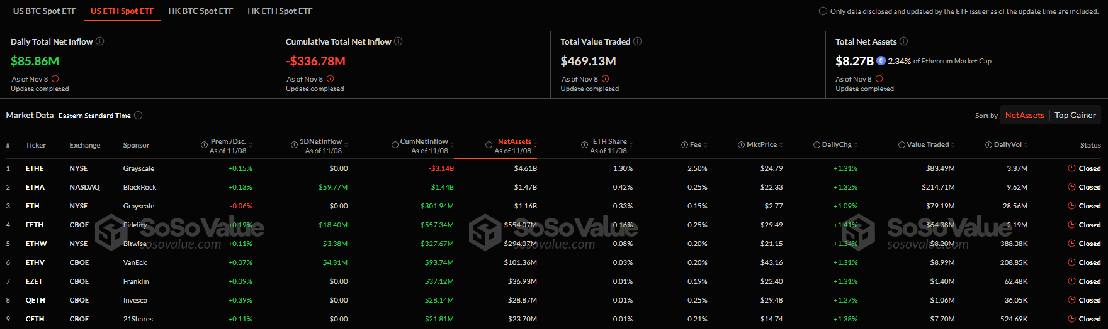Click the info icon beside the issuer data disclaimer
1108x329 pixels.
[x=823, y=11]
